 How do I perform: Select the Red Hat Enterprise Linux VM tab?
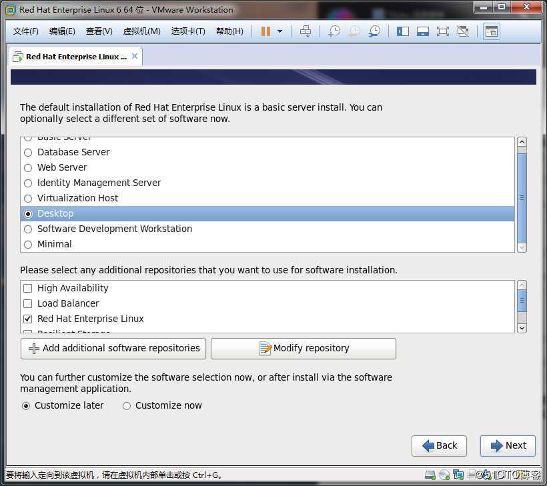(x=76, y=57)
